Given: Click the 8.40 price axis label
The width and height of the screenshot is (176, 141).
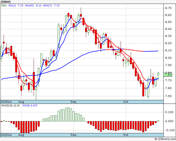Looking at the screenshot, I should pyautogui.click(x=168, y=29).
